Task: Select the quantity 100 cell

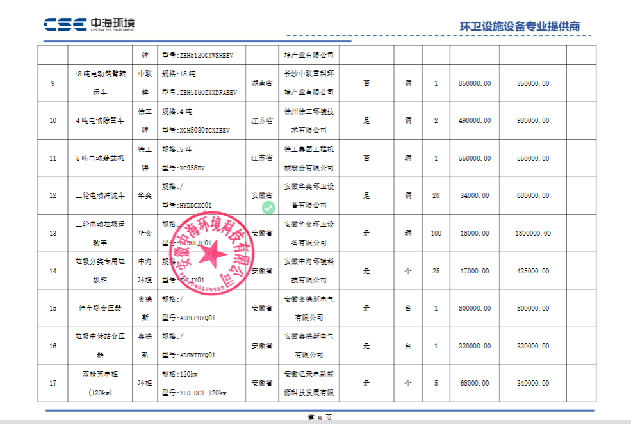Action: tap(436, 233)
